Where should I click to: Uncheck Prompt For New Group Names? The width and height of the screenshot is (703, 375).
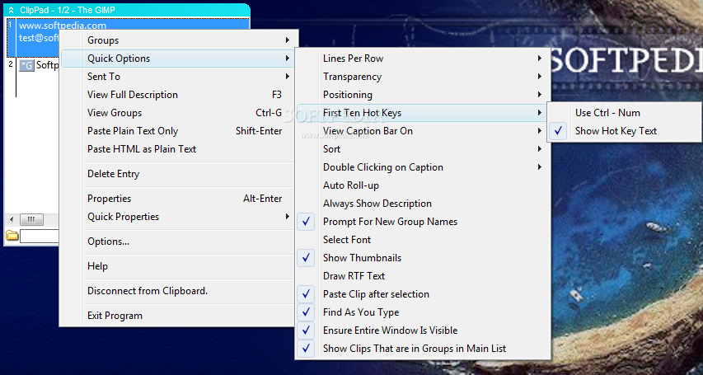(x=422, y=222)
